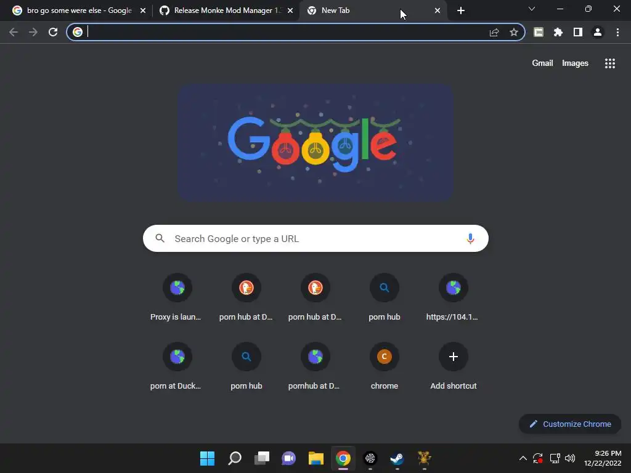Screen dimensions: 631x473
Task: Click the forward navigation arrow
Action: click(33, 32)
